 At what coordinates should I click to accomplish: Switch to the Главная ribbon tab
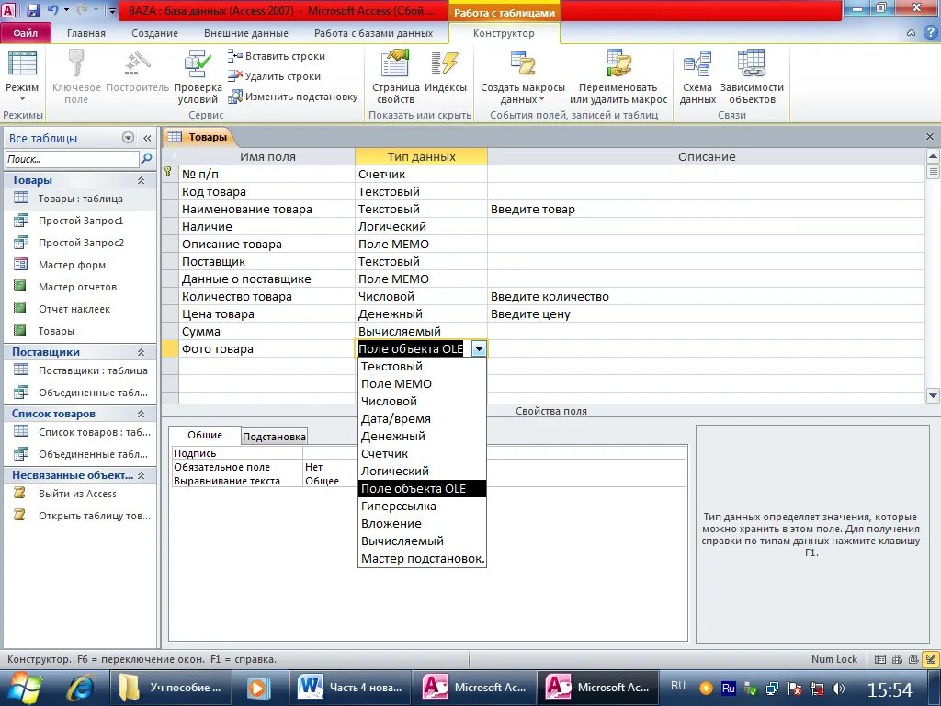click(85, 33)
